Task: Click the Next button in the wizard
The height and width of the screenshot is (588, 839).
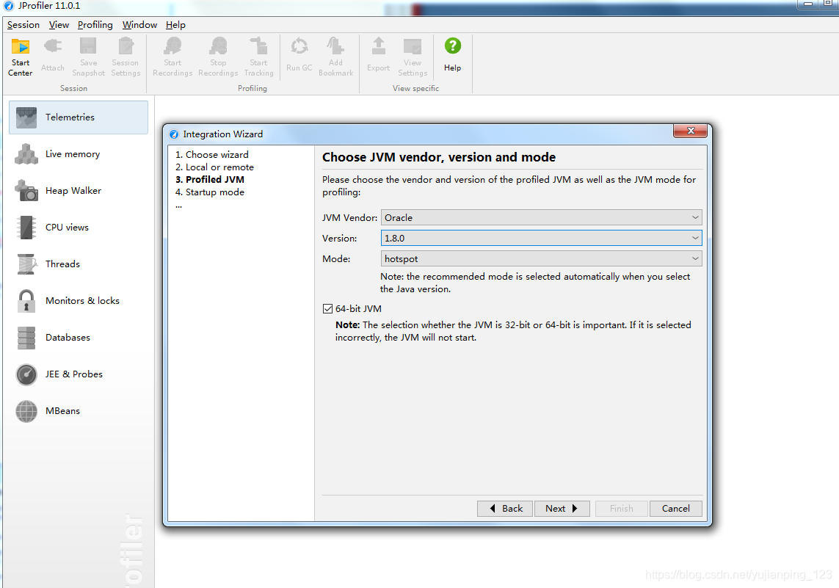Action: pos(562,509)
